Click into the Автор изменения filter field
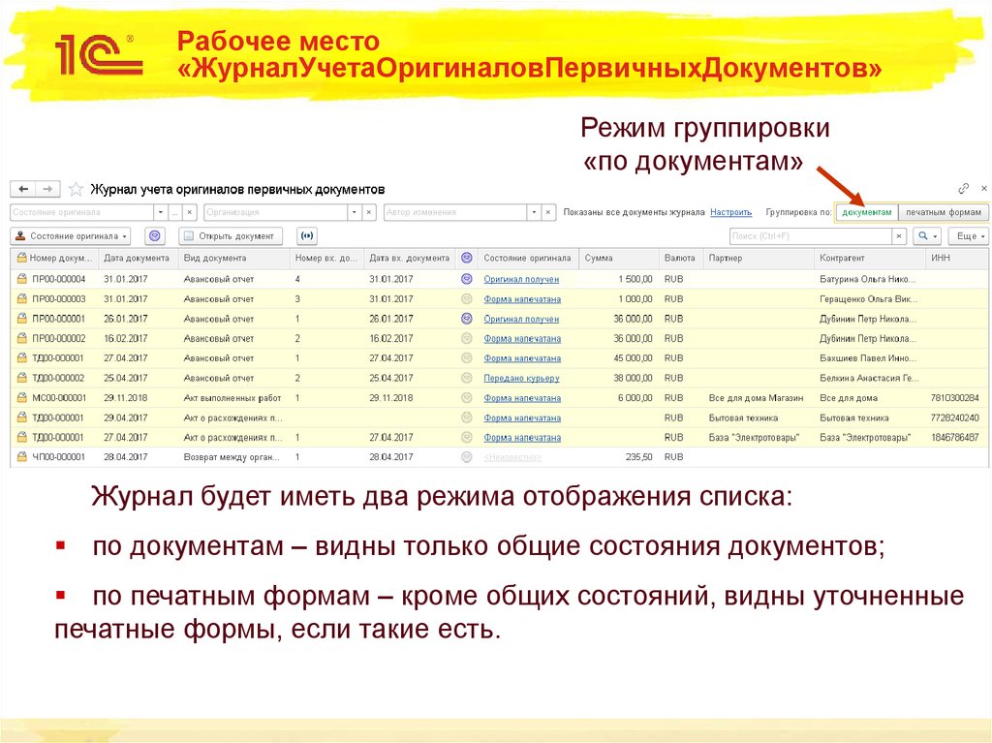 455,212
